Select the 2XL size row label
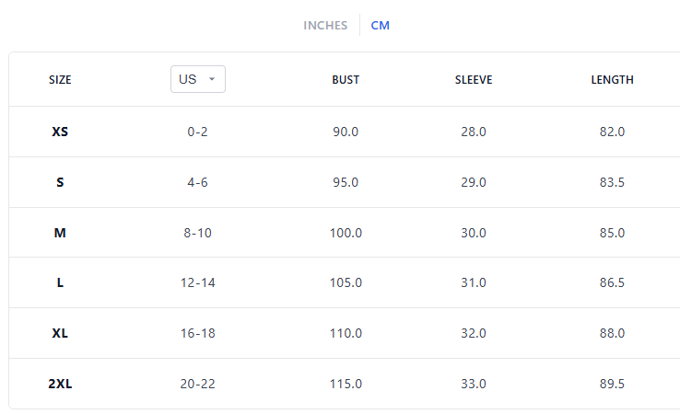680x414 pixels. [x=60, y=384]
